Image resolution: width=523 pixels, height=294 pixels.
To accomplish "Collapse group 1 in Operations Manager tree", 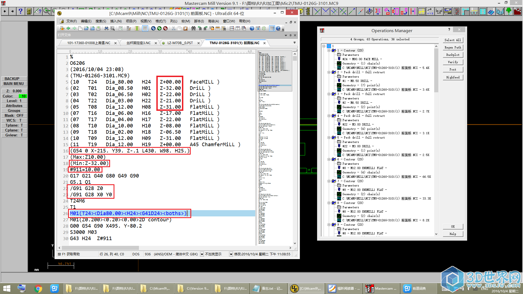I will [324, 46].
